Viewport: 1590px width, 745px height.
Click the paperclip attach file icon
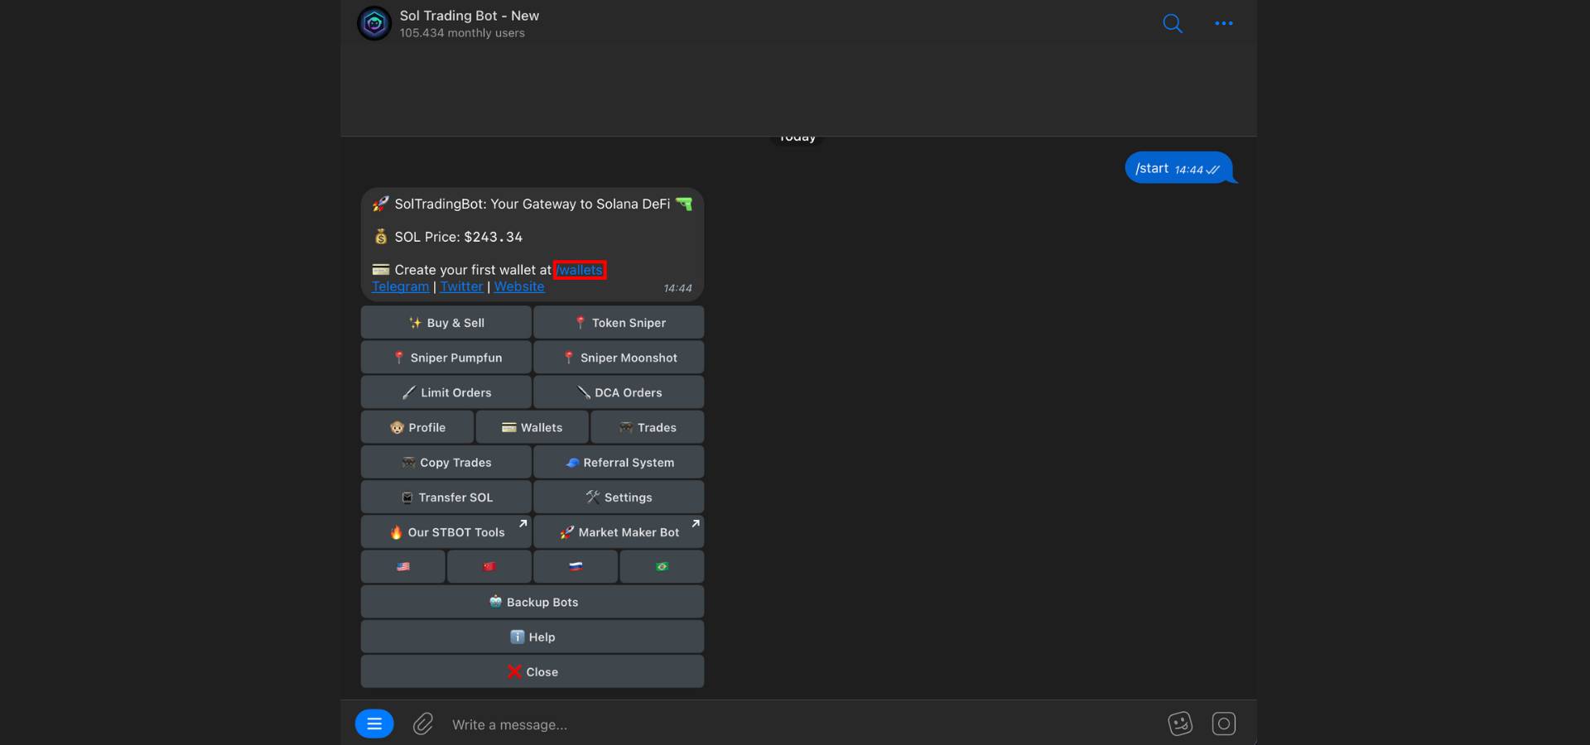point(423,724)
